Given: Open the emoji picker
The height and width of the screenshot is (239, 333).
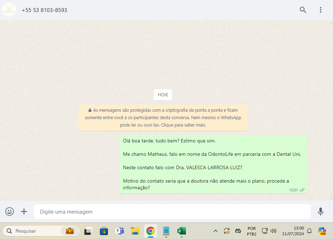Looking at the screenshot, I should pos(10,212).
